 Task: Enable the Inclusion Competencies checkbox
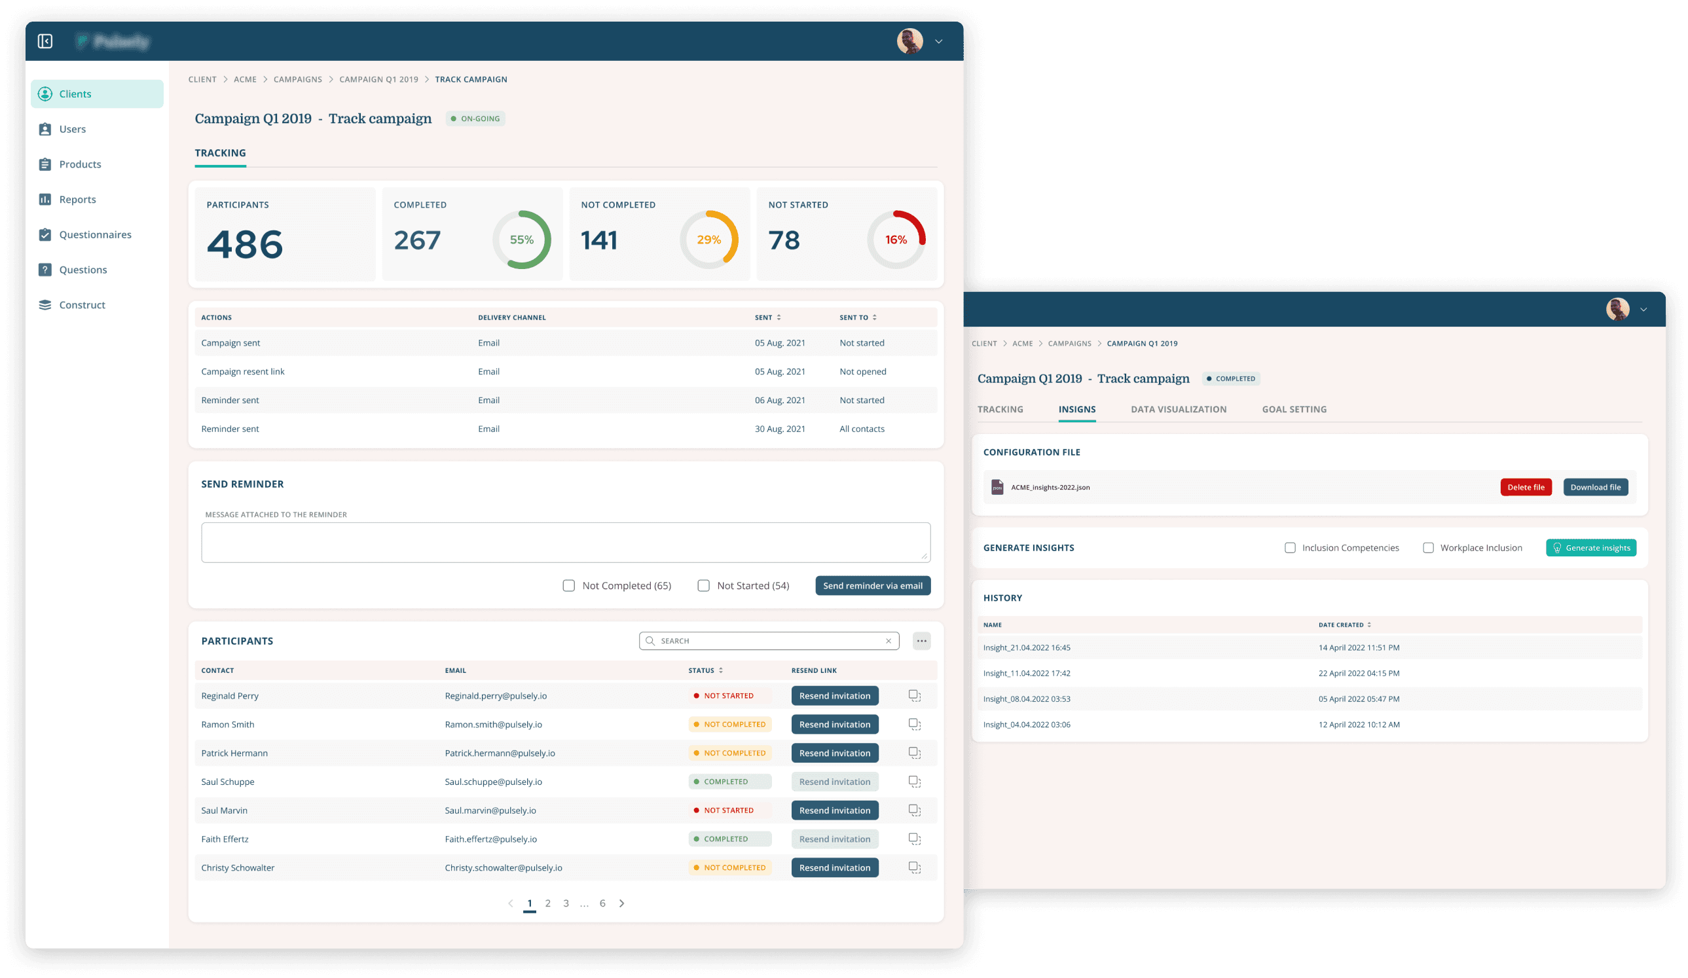[1290, 548]
